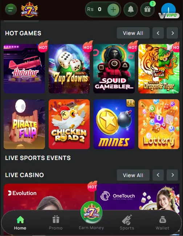The width and height of the screenshot is (183, 236).
Task: Go to Home tab in bottom bar
Action: [x=20, y=223]
